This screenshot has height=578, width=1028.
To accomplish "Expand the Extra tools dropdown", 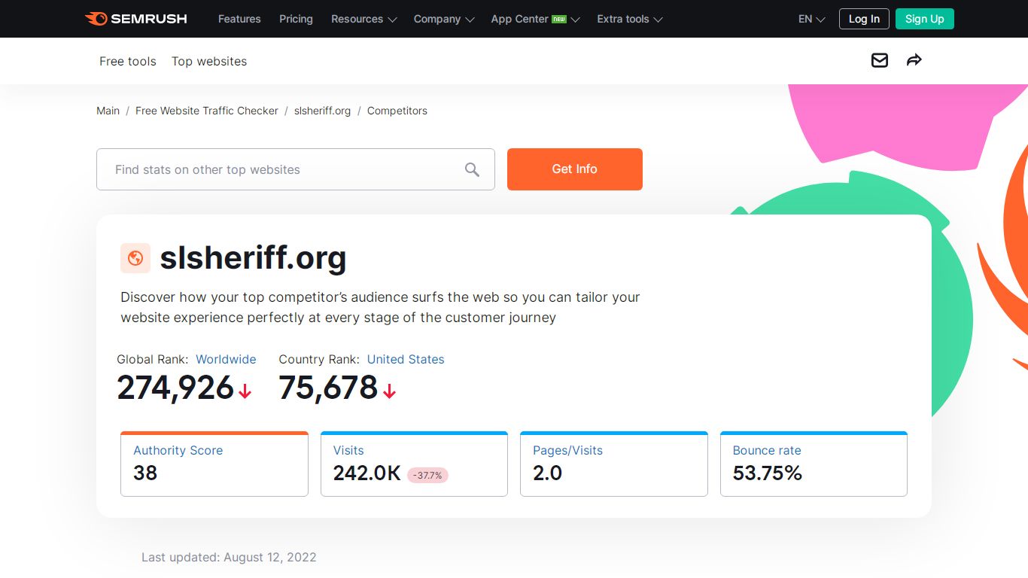I will pos(630,19).
